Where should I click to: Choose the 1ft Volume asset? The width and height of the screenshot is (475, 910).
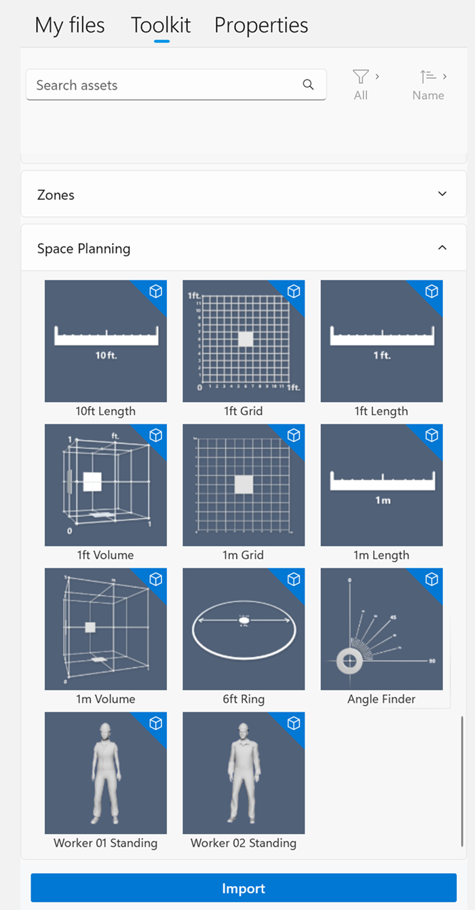tap(106, 485)
